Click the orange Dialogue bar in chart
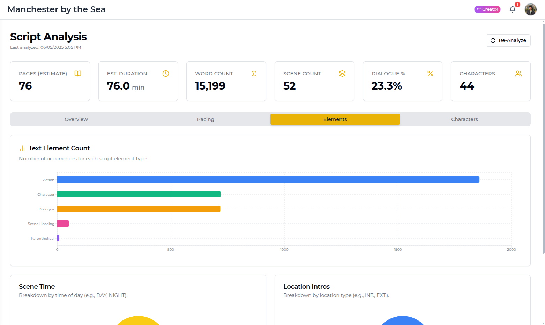Image resolution: width=545 pixels, height=325 pixels. pyautogui.click(x=139, y=209)
